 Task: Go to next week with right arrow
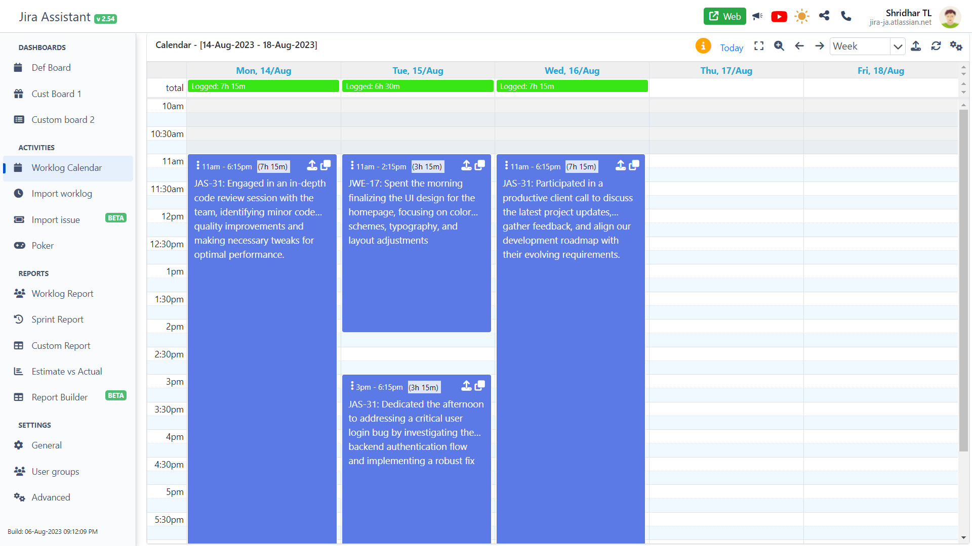tap(820, 46)
